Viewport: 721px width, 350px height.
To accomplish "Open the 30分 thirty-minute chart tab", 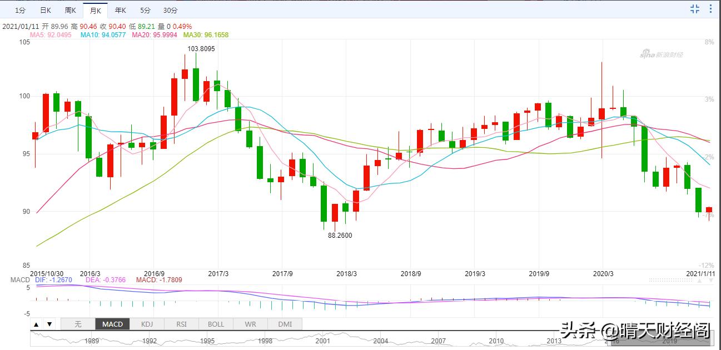I will [171, 10].
